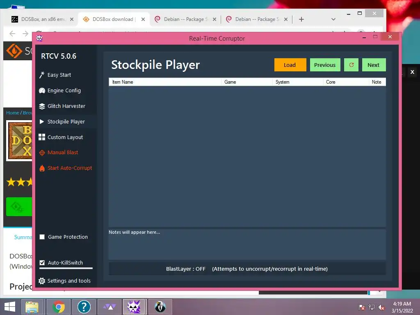
Task: Sort by Item Name column header
Action: click(165, 82)
